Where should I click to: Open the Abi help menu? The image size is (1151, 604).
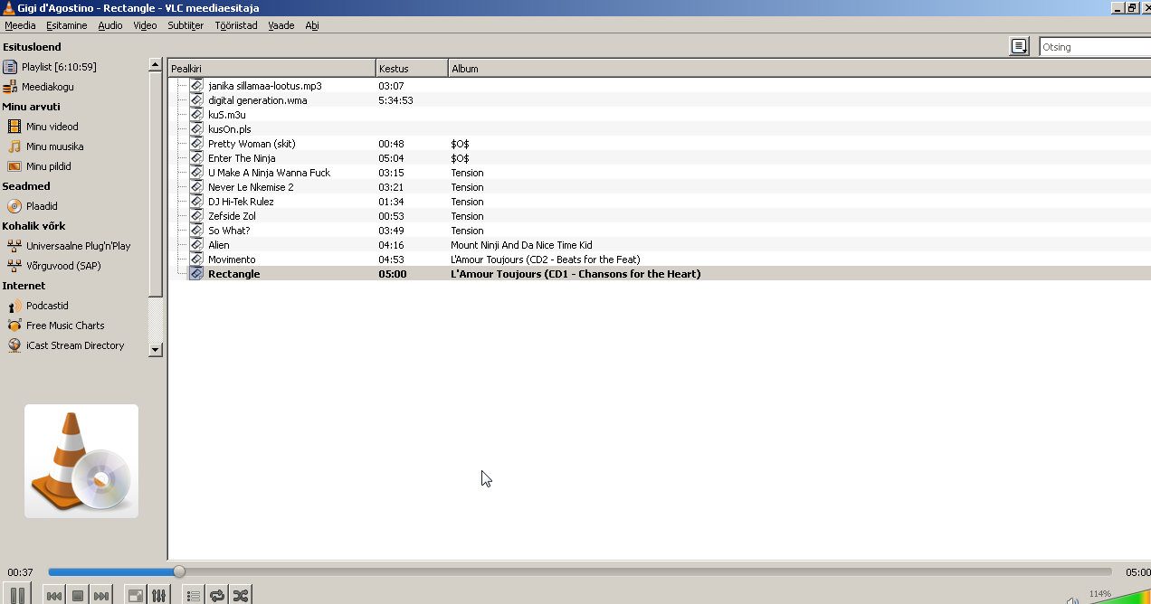[312, 25]
